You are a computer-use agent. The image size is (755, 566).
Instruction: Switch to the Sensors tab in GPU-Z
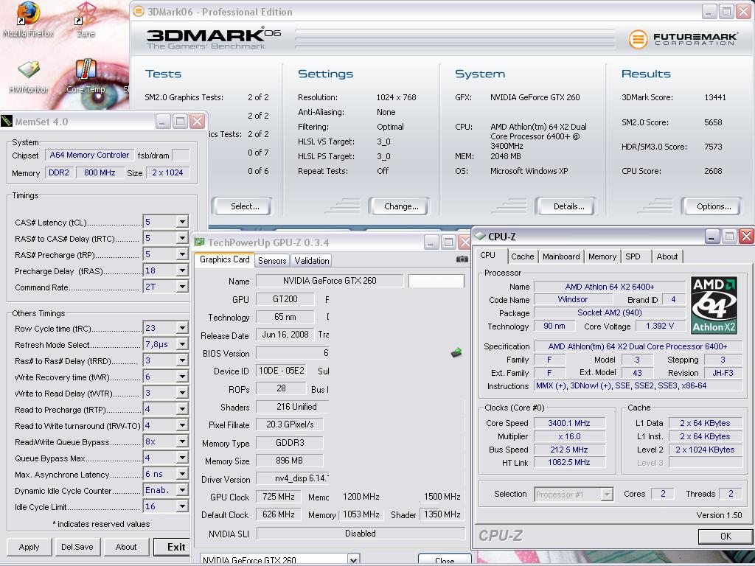click(x=272, y=260)
